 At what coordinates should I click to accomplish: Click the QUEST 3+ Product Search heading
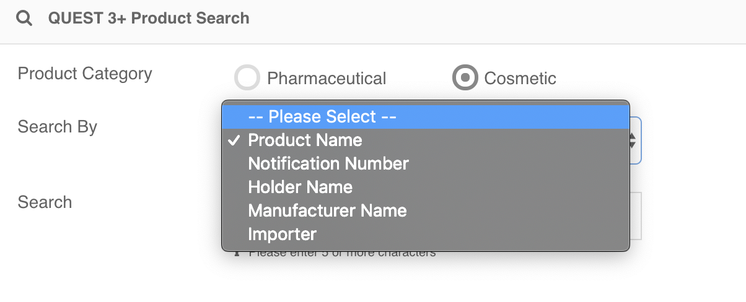tap(149, 18)
